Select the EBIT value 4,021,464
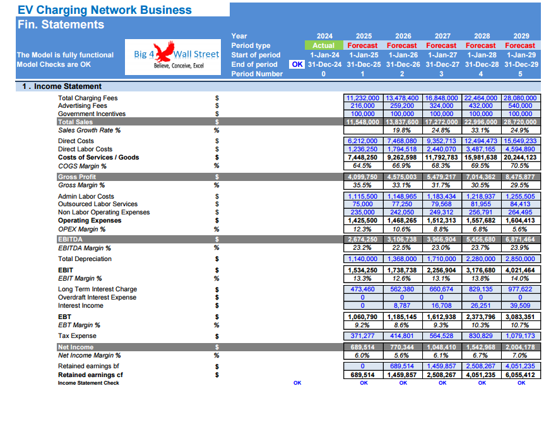The image size is (551, 437). pyautogui.click(x=520, y=271)
